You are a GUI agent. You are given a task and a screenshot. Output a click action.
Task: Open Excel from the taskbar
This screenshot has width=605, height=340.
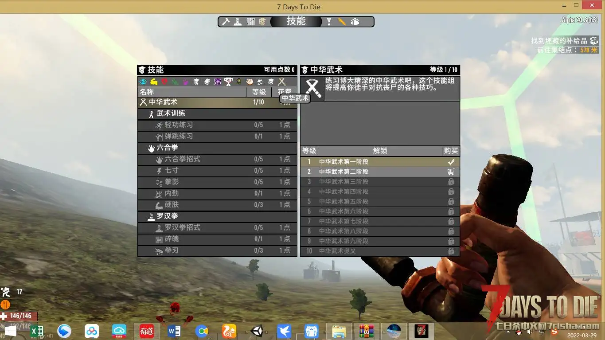pos(37,331)
